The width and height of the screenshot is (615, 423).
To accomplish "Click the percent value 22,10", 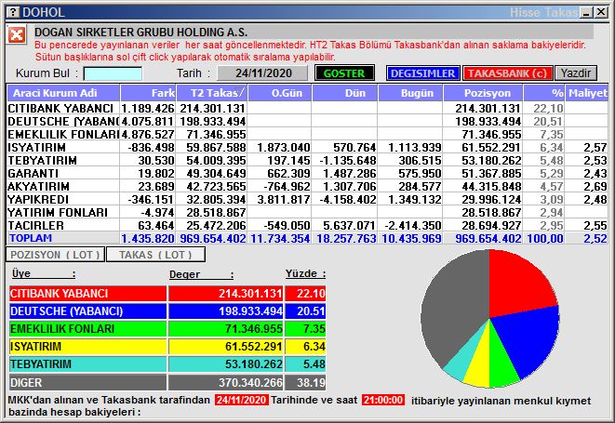I will click(548, 109).
